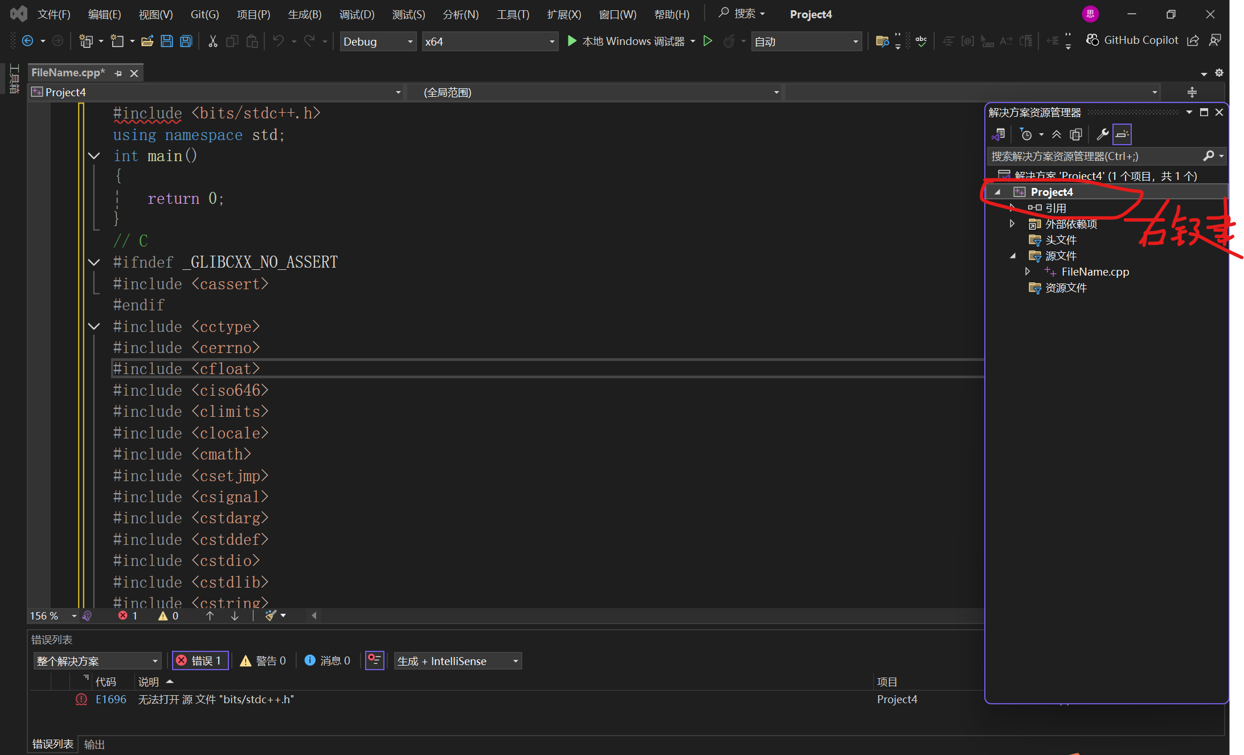Expand the FileName.cpp tree node
1244x755 pixels.
pyautogui.click(x=1028, y=272)
